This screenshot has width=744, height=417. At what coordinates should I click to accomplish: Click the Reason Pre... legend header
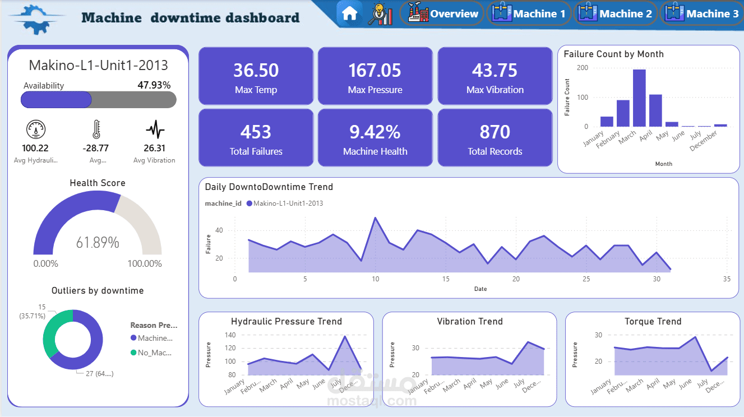click(x=154, y=325)
